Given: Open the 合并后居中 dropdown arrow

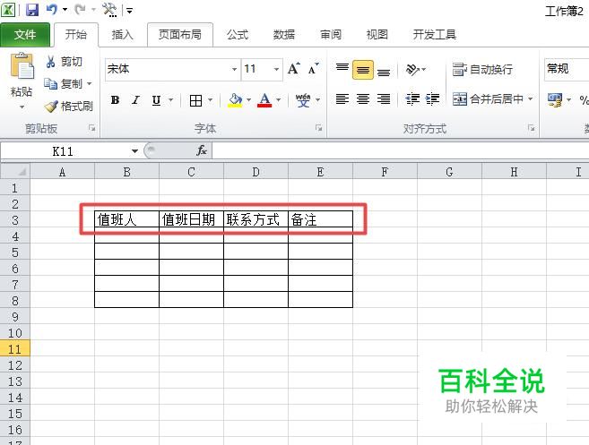Looking at the screenshot, I should tap(531, 99).
